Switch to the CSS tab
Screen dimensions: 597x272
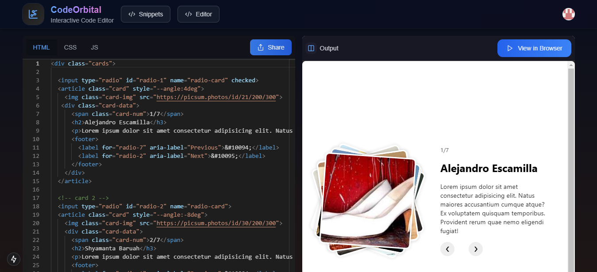click(x=70, y=47)
